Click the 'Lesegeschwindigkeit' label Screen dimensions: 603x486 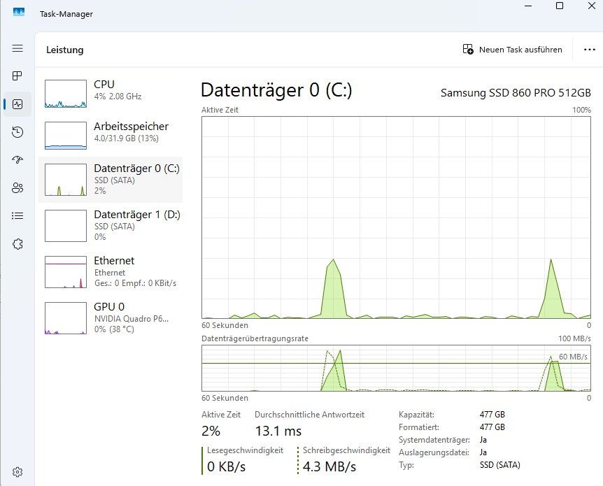pyautogui.click(x=245, y=450)
